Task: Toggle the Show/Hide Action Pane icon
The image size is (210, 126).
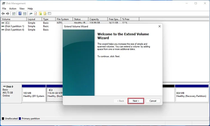Action: pos(25,13)
